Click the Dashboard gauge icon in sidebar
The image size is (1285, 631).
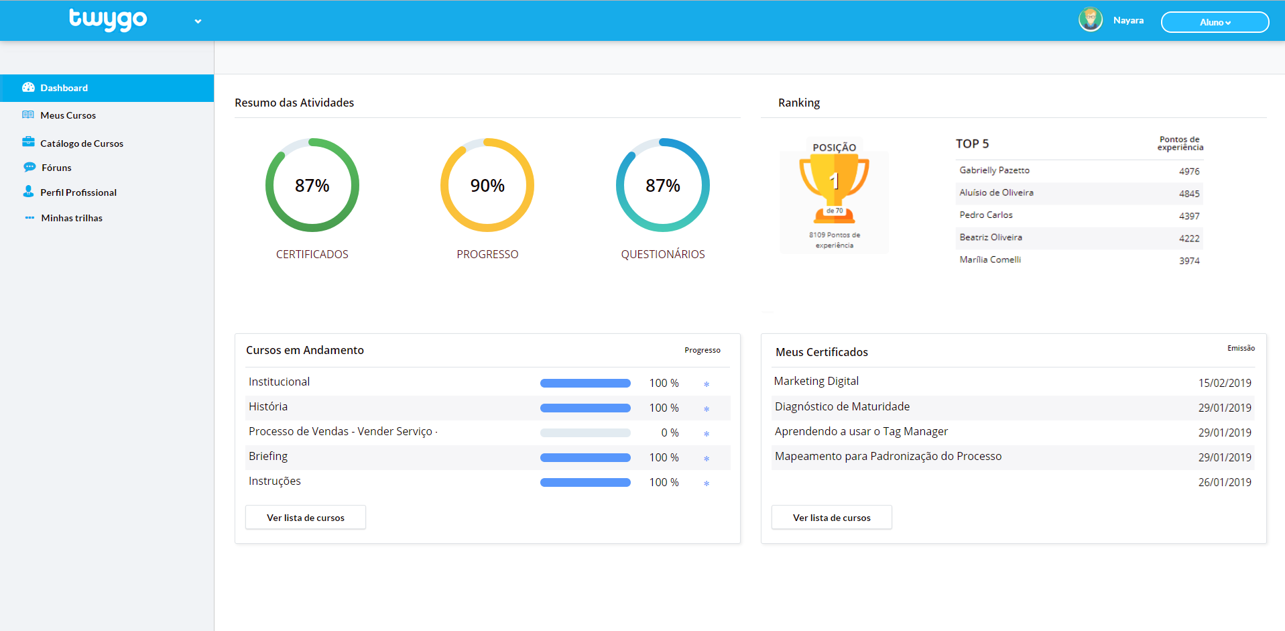click(x=28, y=88)
